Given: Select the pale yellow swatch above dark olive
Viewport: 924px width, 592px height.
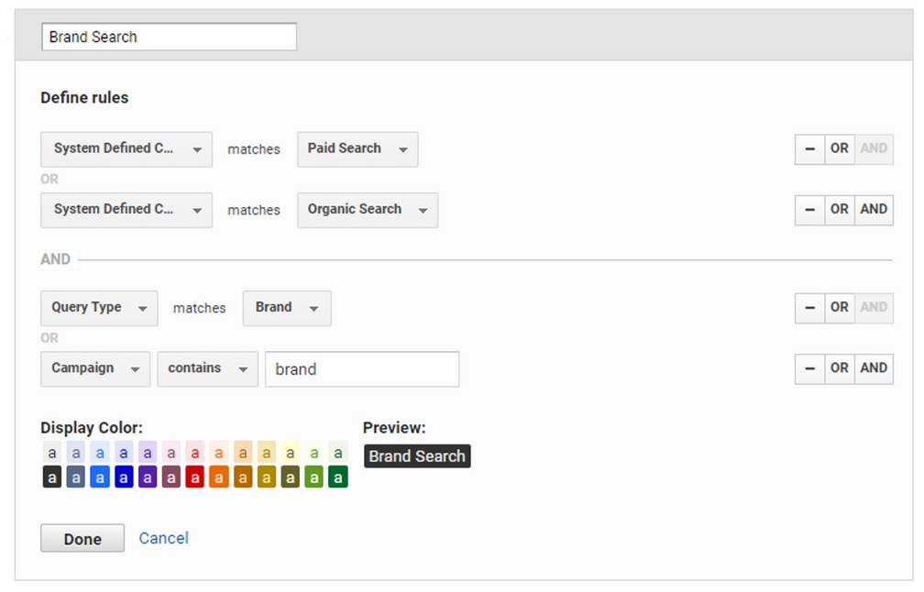Looking at the screenshot, I should 290,453.
